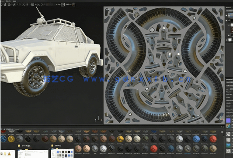
Task: Click the stacked-layers style icon in top toolbar
Action: 32,5
